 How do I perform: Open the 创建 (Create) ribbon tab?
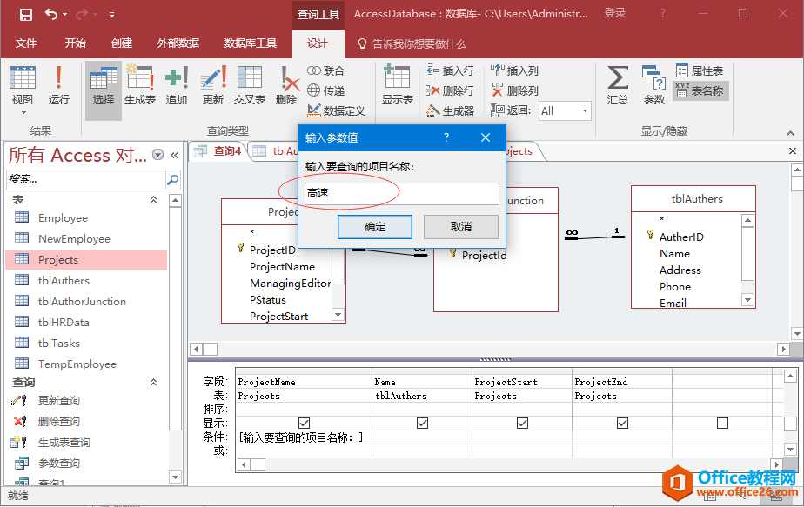[122, 43]
